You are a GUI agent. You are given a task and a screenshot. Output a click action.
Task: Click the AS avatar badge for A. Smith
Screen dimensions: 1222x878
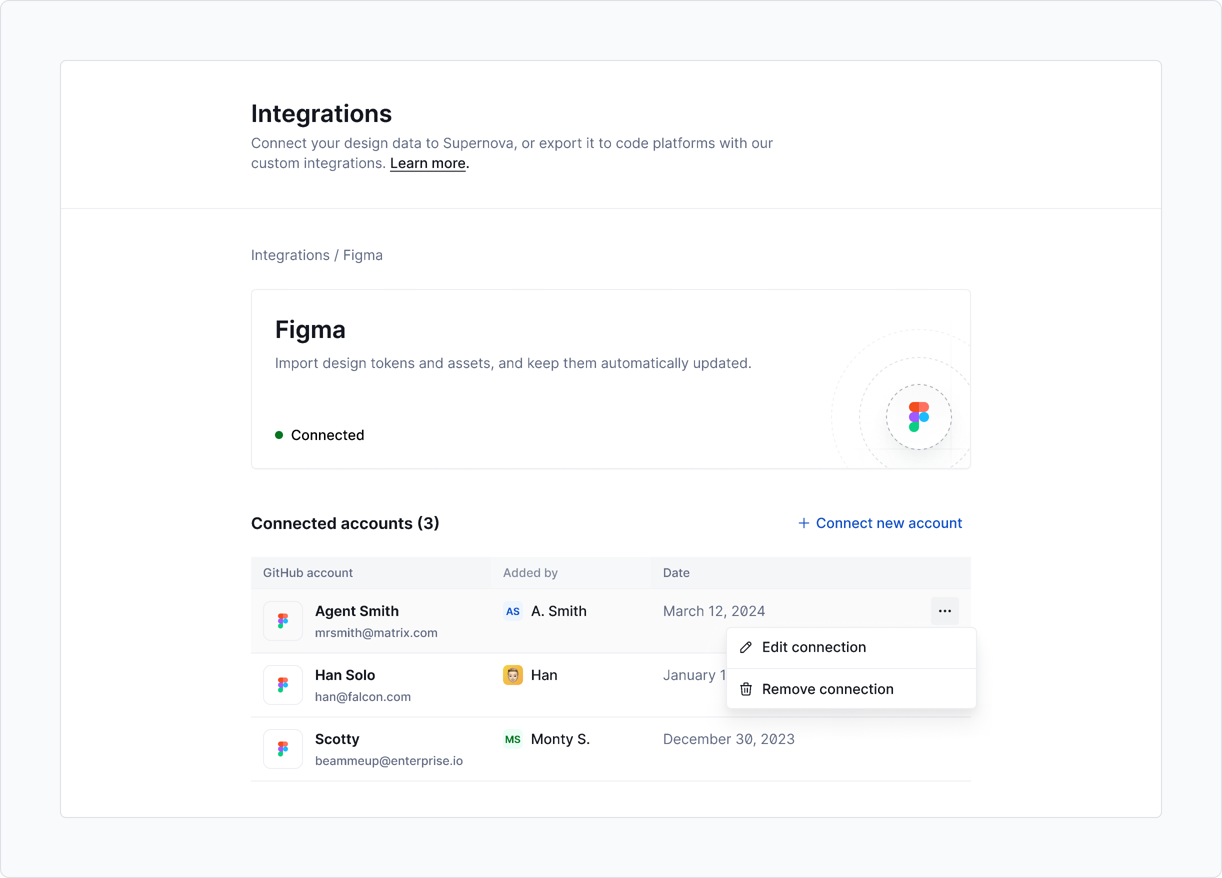point(512,611)
